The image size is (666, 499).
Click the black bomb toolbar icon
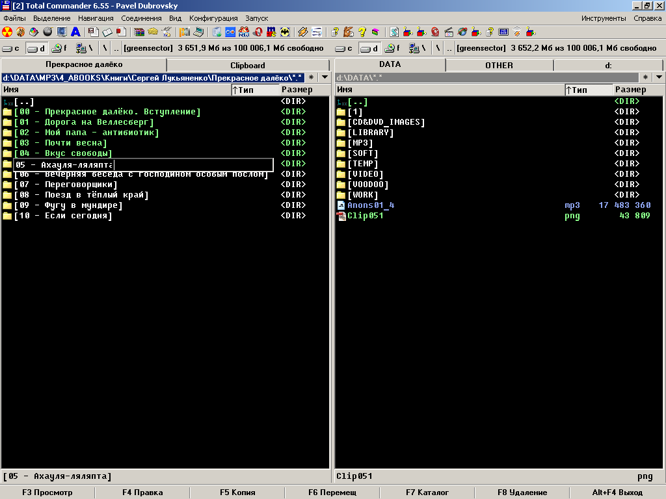(47, 32)
